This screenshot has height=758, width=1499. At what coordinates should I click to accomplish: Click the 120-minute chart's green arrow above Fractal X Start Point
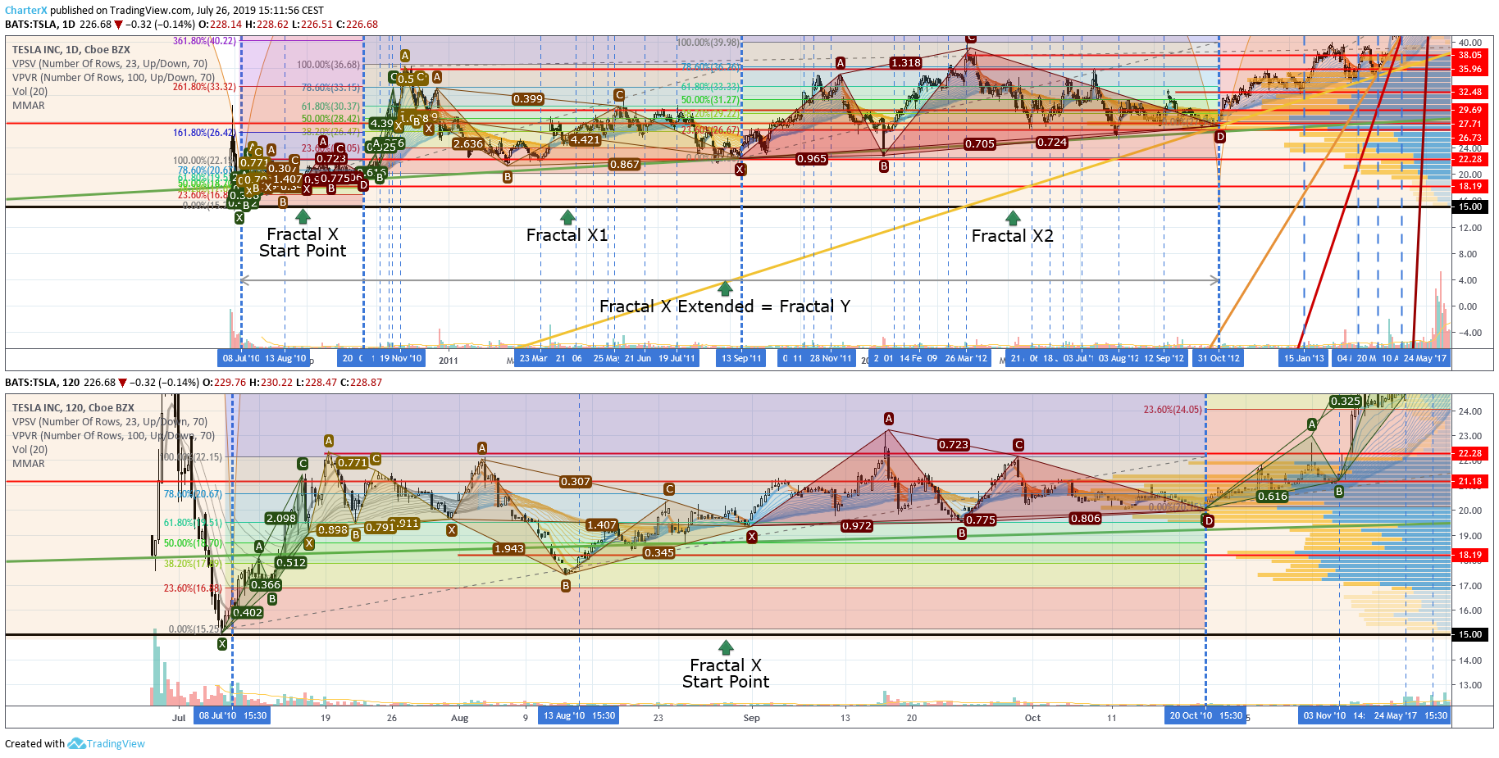726,648
